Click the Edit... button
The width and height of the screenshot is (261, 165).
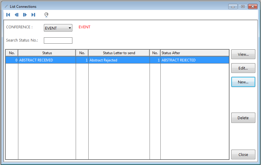coord(243,68)
